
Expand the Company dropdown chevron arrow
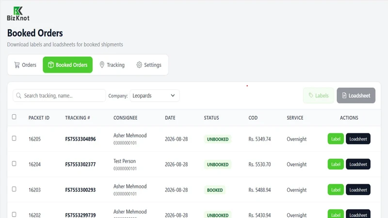173,95
